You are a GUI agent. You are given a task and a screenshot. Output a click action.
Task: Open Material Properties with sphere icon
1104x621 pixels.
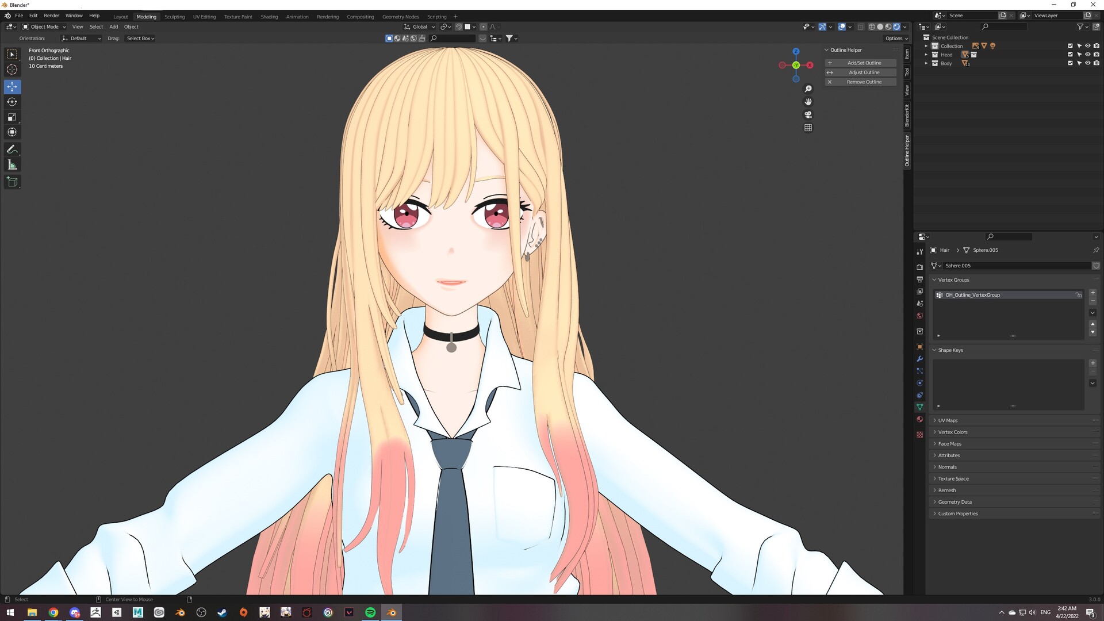click(x=919, y=419)
